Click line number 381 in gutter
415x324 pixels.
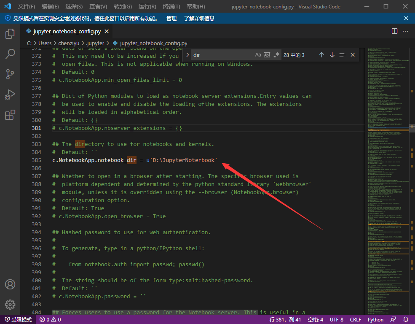coord(37,128)
